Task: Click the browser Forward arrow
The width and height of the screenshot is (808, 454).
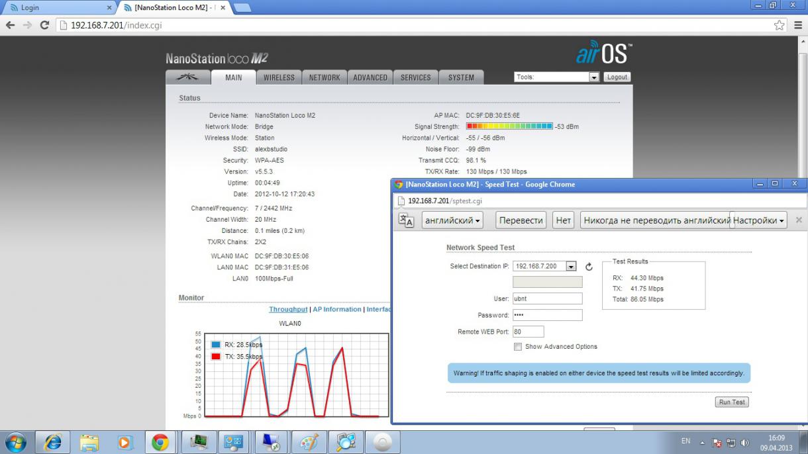Action: click(x=27, y=25)
